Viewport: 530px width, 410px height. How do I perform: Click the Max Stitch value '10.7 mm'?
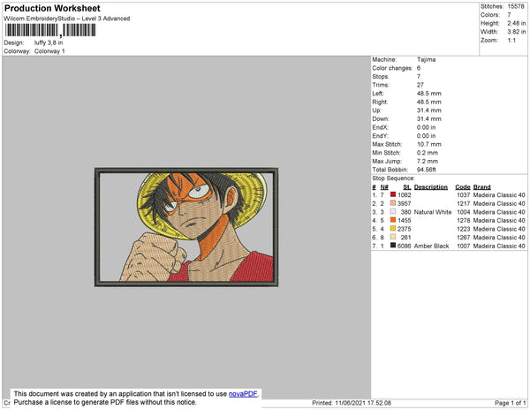pos(429,144)
